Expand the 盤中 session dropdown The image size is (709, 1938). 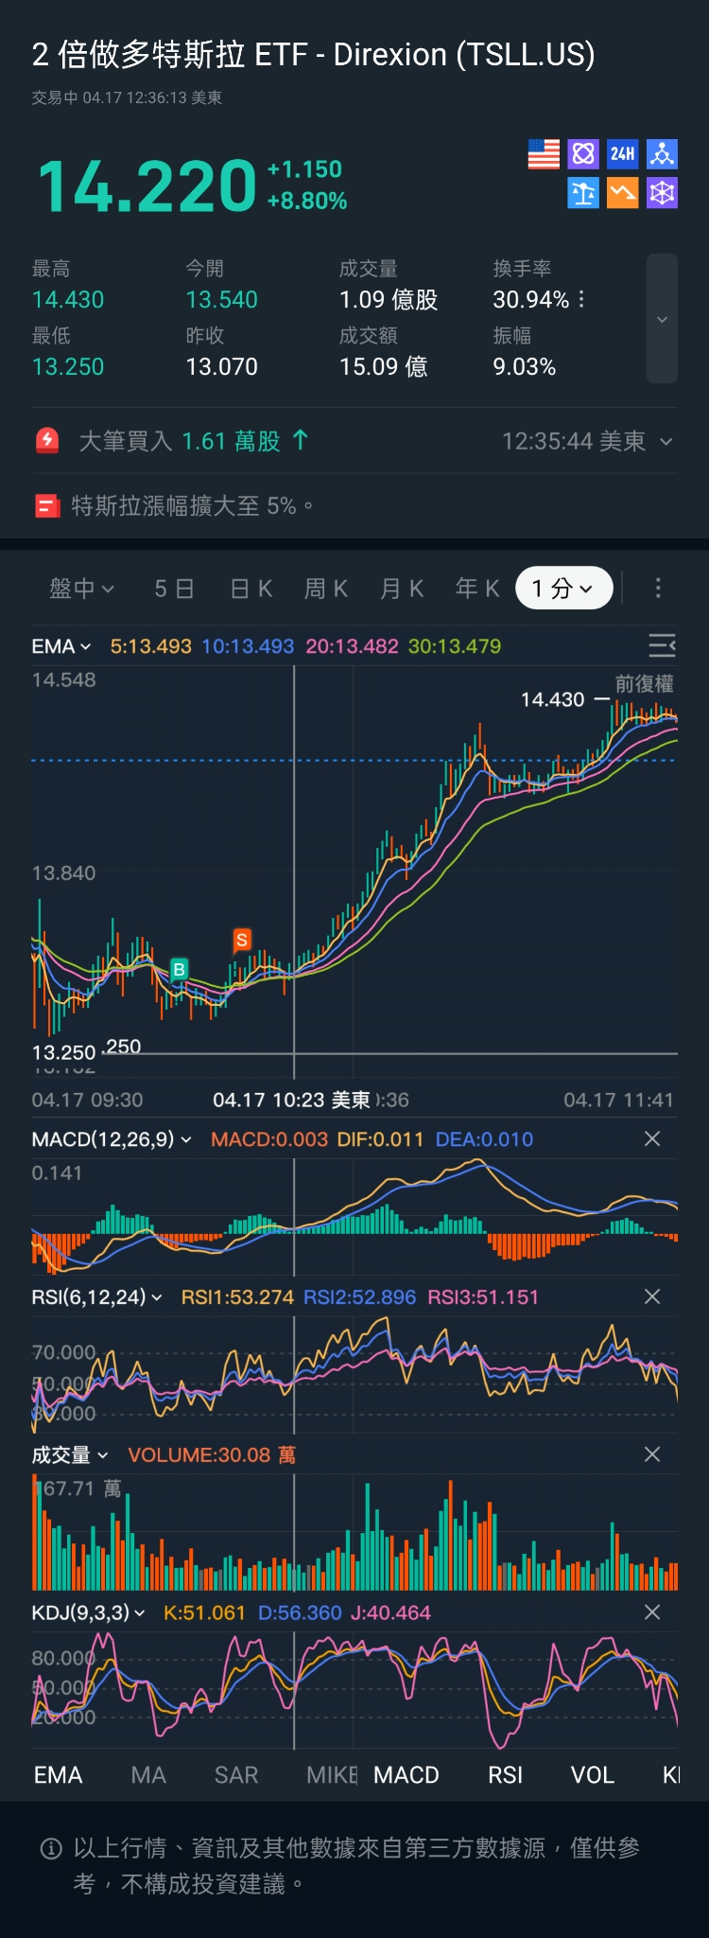pos(81,589)
